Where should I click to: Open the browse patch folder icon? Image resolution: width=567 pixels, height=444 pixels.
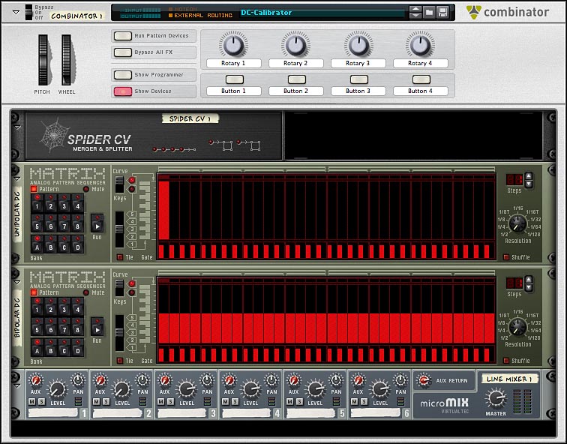point(430,12)
